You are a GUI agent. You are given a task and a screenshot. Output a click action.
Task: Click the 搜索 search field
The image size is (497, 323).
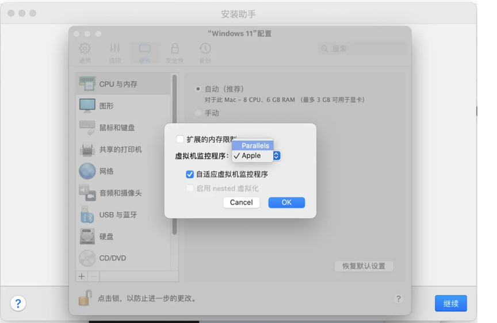[362, 49]
